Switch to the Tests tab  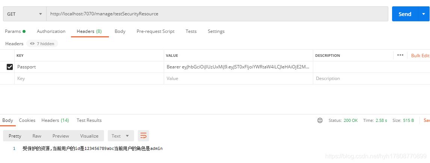tap(191, 31)
